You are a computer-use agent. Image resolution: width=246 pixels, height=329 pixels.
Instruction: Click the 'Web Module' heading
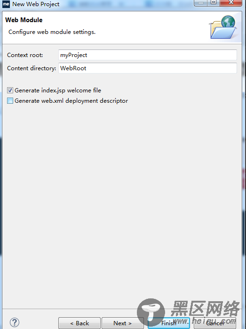24,20
